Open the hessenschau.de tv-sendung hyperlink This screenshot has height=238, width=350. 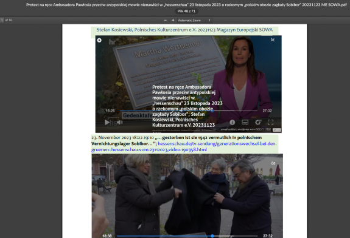click(184, 146)
